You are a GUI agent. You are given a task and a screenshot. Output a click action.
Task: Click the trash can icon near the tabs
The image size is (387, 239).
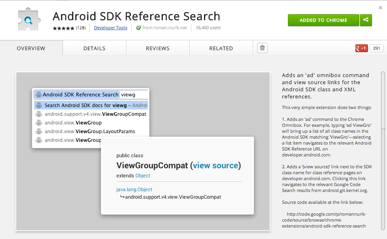[262, 48]
